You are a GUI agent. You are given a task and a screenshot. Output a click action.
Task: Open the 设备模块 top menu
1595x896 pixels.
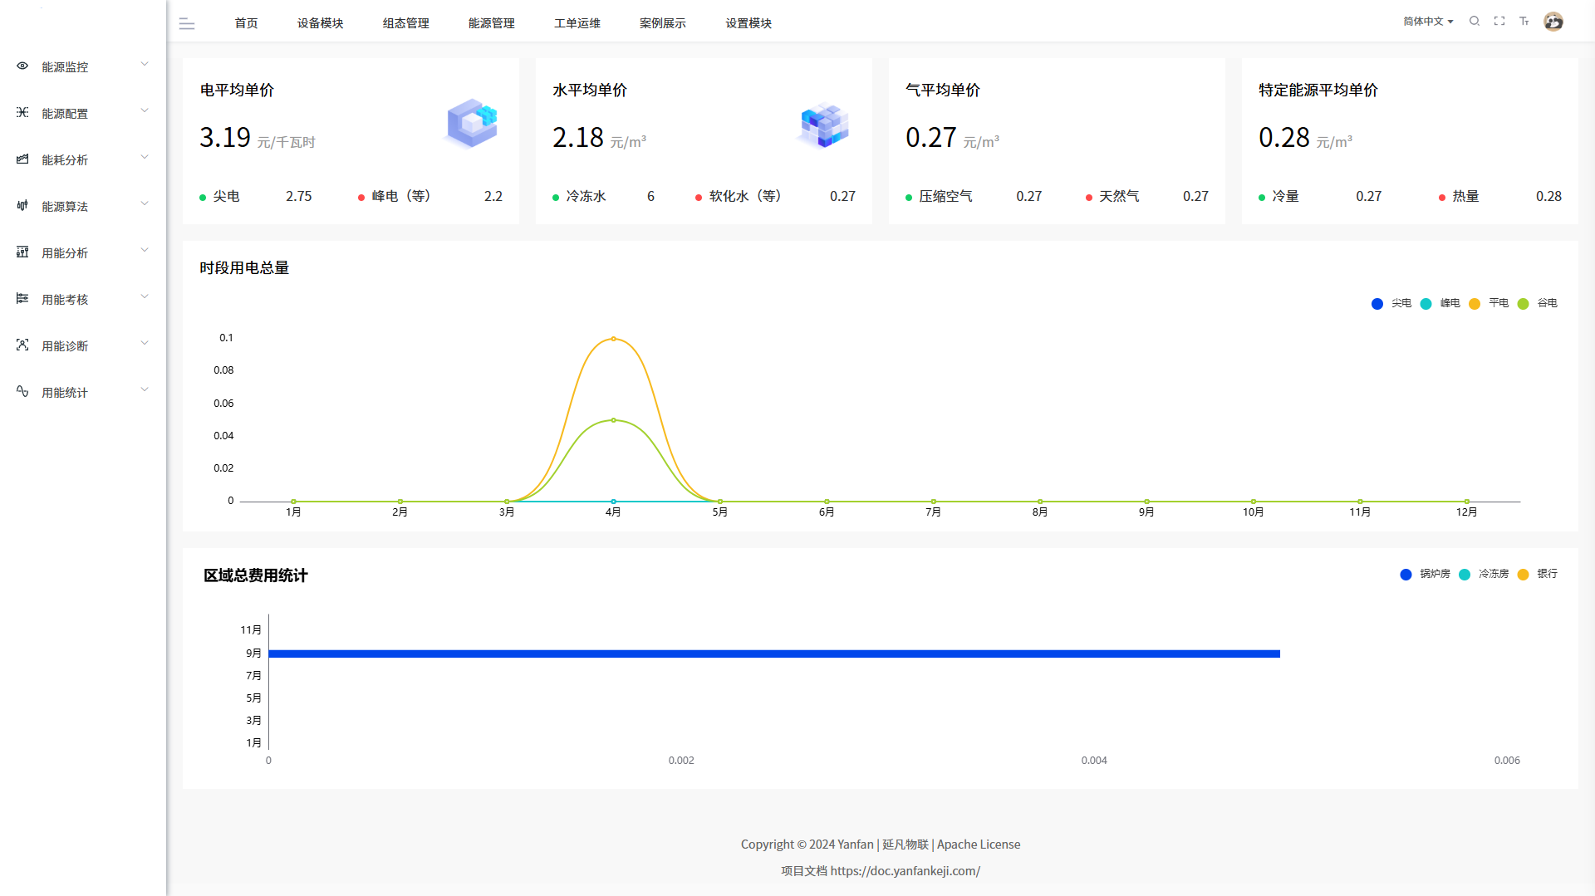320,23
